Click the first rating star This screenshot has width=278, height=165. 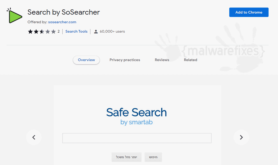pyautogui.click(x=30, y=32)
